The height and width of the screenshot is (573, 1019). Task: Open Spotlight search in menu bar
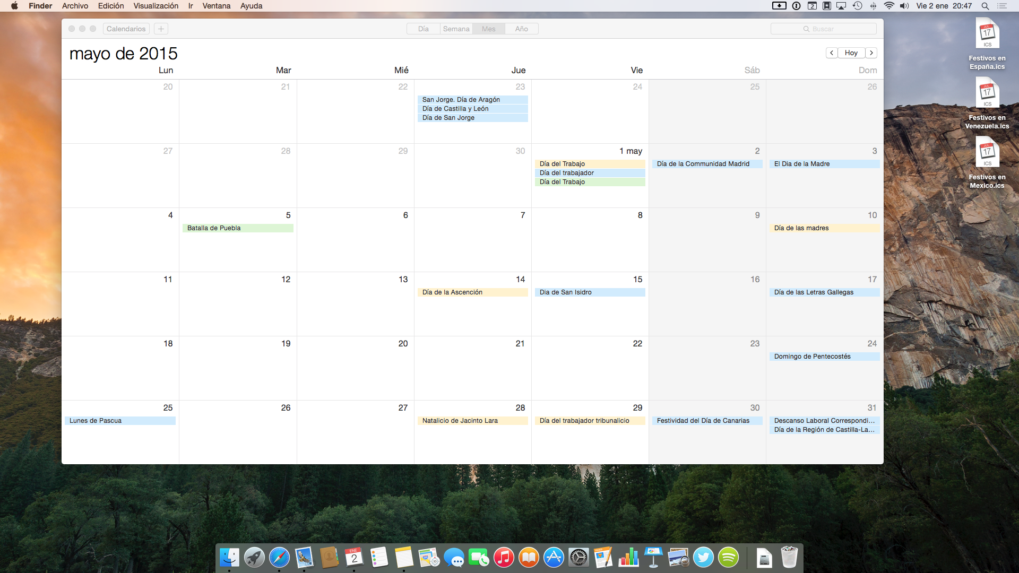[985, 6]
